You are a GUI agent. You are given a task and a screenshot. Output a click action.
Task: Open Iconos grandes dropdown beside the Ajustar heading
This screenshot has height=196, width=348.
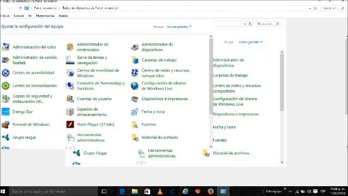(x=179, y=27)
